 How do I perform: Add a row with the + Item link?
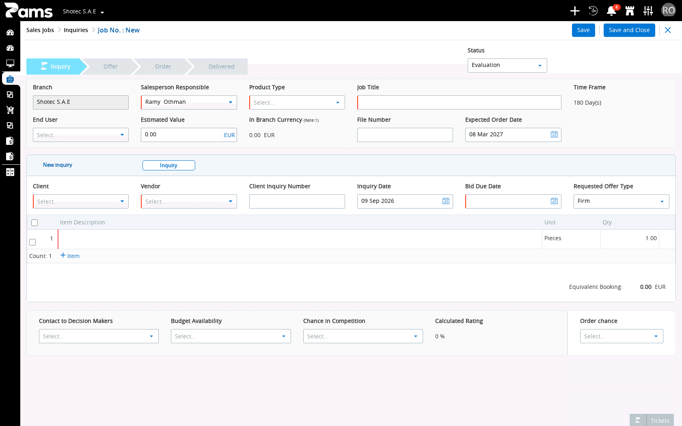[x=70, y=256]
